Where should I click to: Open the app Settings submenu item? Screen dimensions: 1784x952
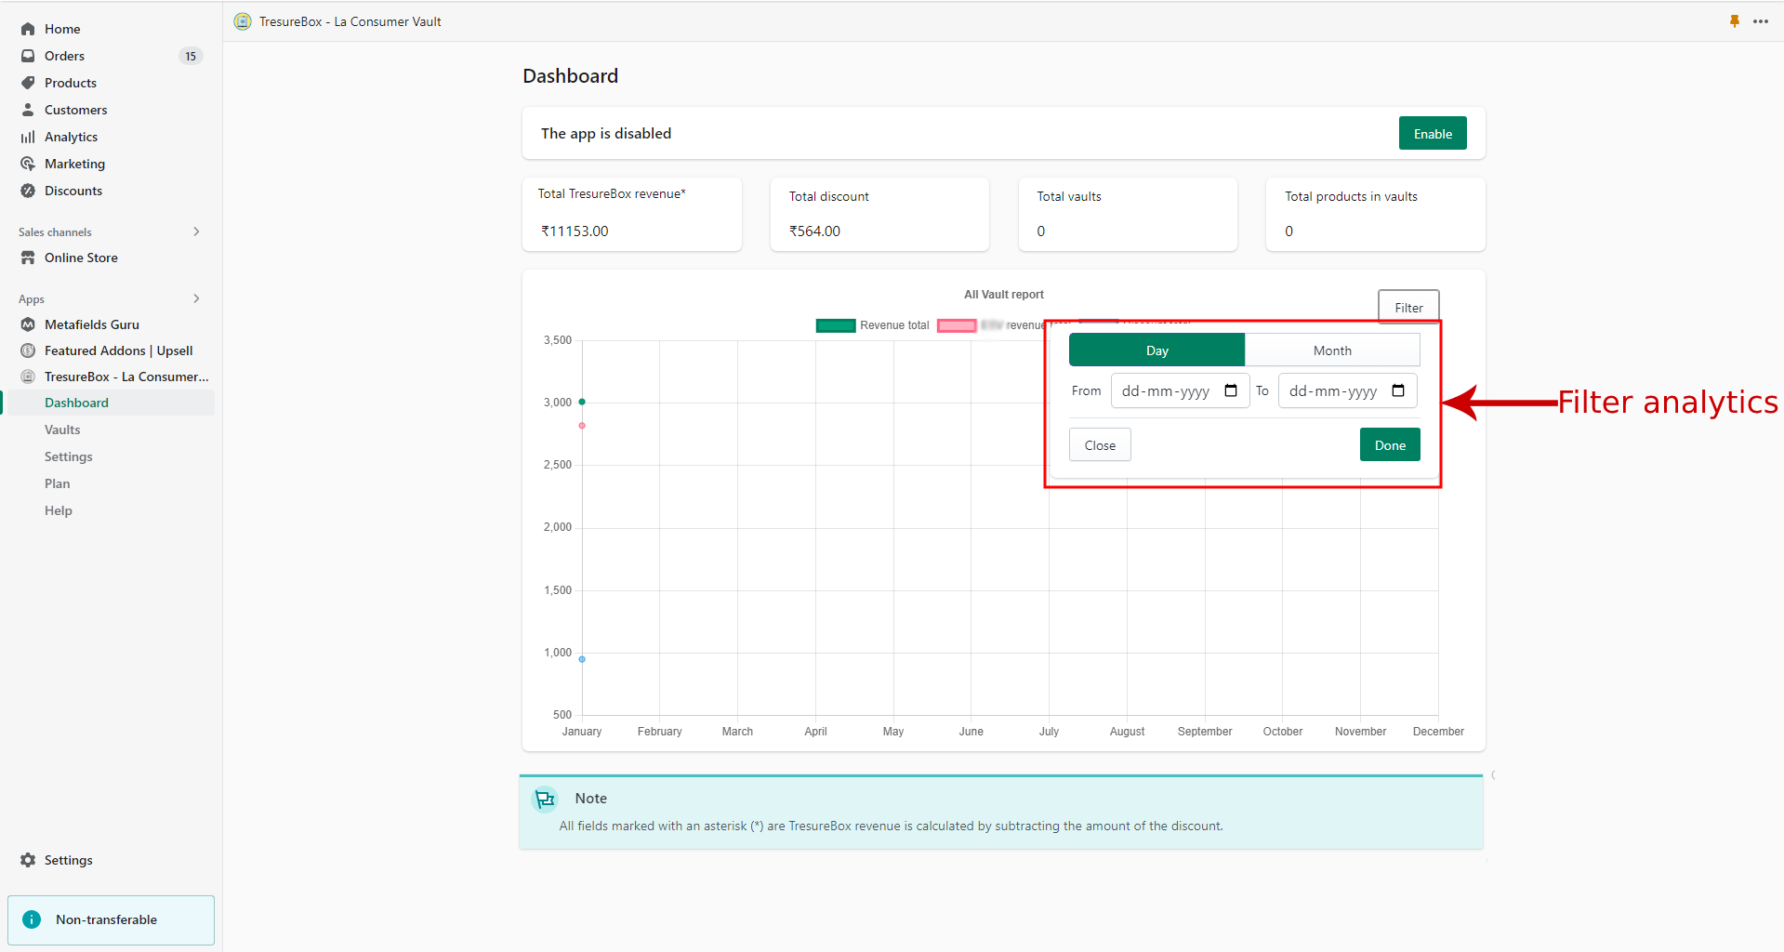tap(69, 456)
